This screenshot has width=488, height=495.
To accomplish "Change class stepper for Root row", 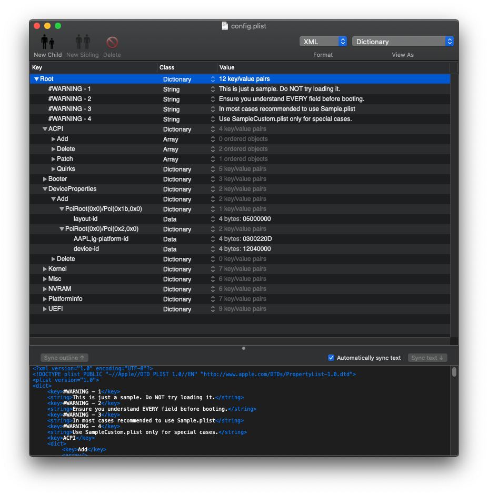I will point(213,79).
